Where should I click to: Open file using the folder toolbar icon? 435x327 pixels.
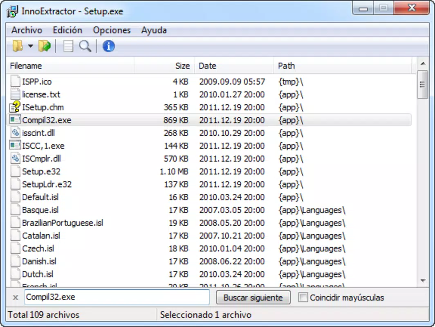tap(18, 46)
